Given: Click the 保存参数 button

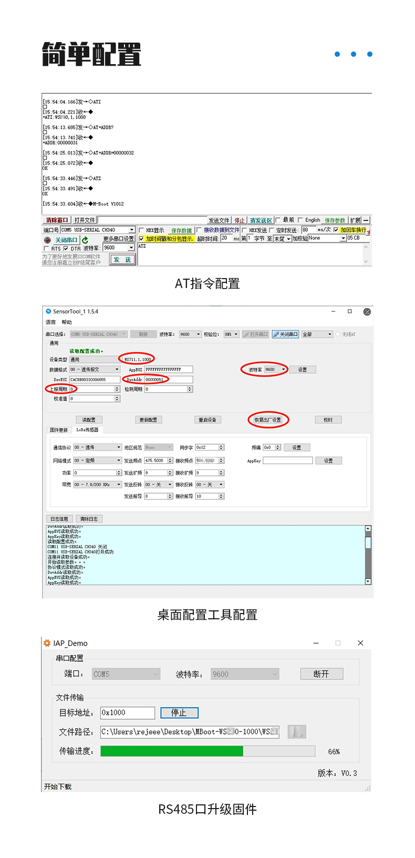Looking at the screenshot, I should [x=335, y=220].
